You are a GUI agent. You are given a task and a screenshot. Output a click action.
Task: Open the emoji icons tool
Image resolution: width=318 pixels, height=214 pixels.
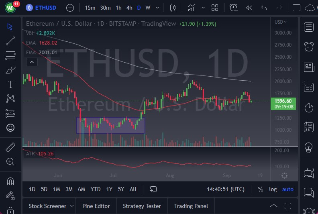pyautogui.click(x=10, y=128)
